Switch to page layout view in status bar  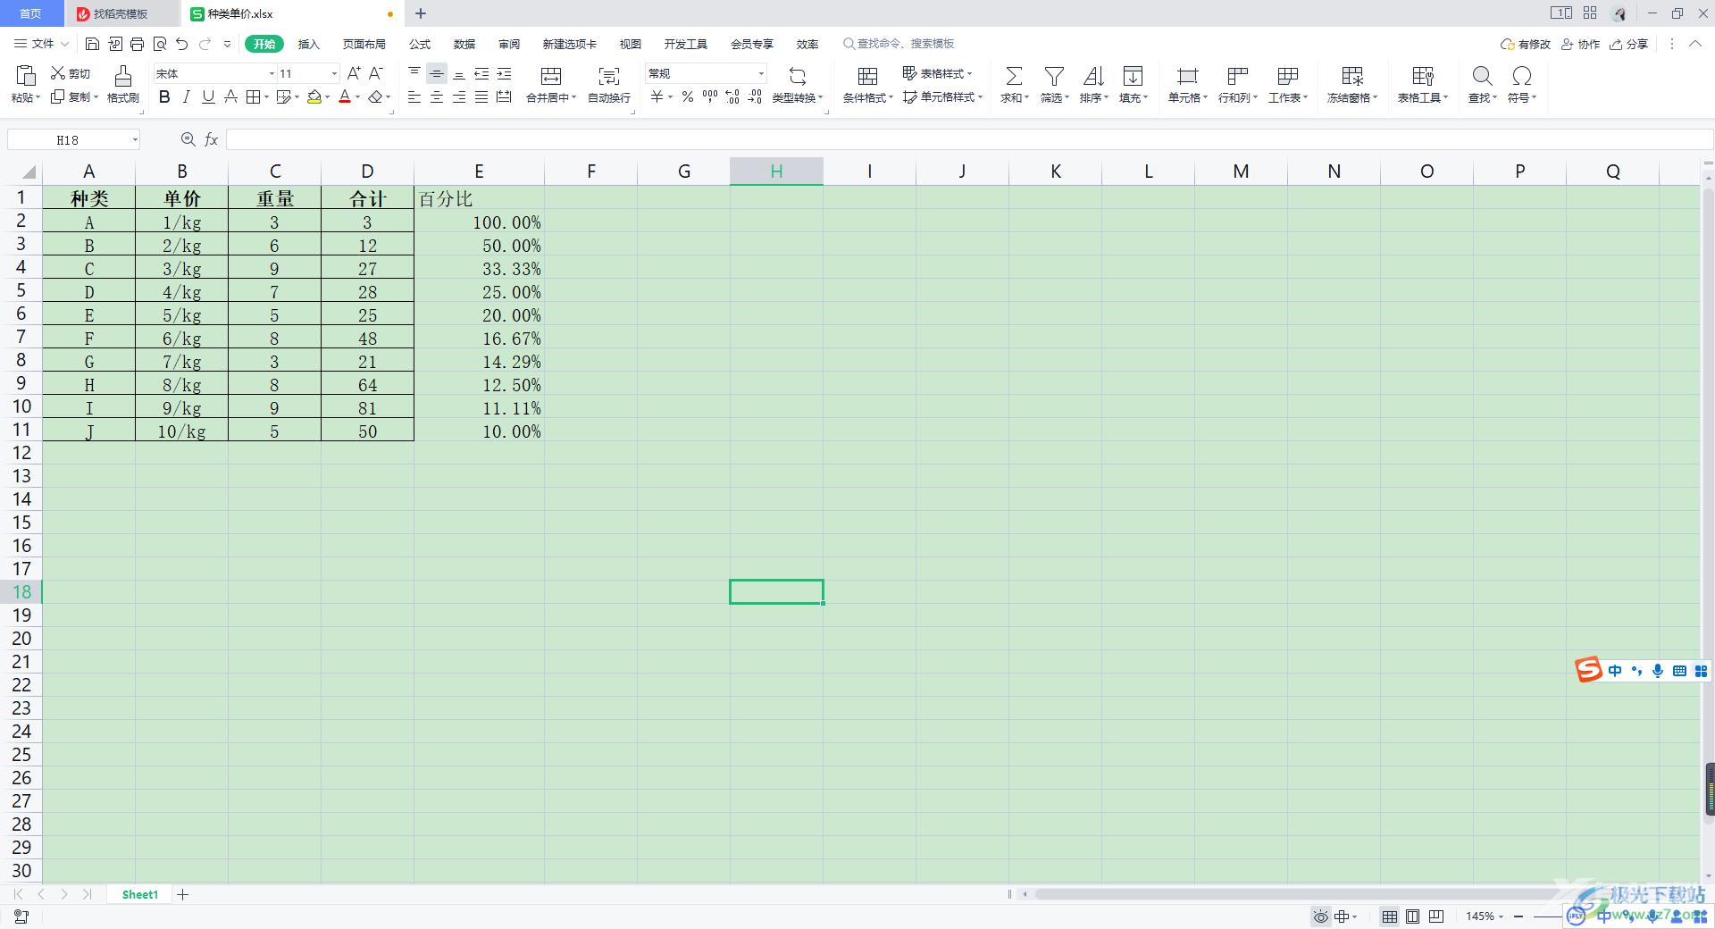click(x=1412, y=916)
